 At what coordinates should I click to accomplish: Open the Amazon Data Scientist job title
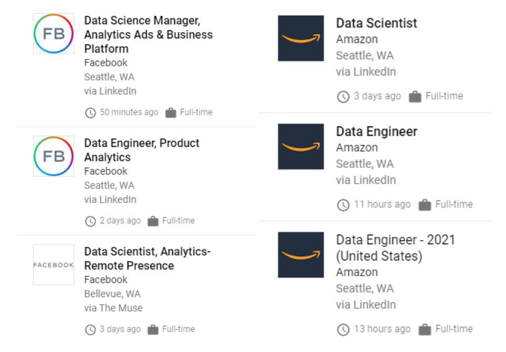tap(377, 23)
